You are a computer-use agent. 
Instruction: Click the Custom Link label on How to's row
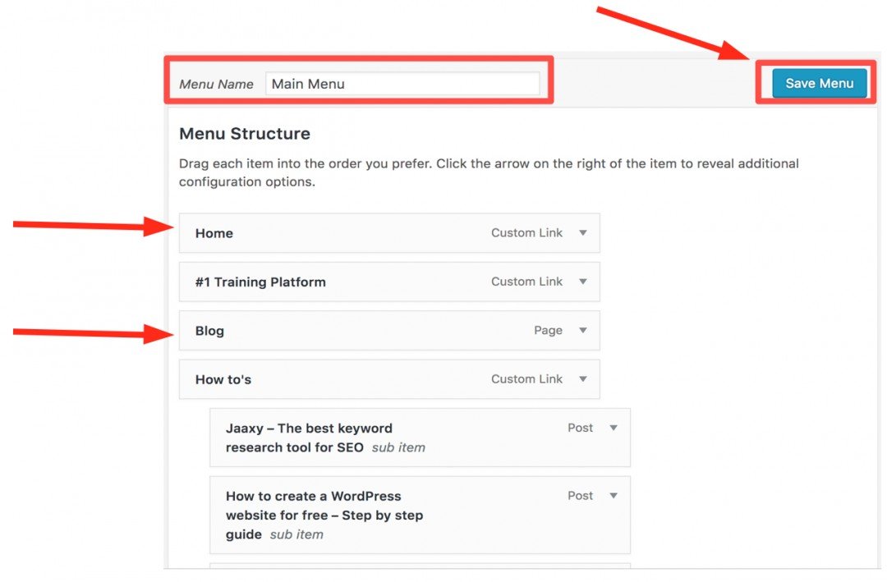pyautogui.click(x=526, y=379)
